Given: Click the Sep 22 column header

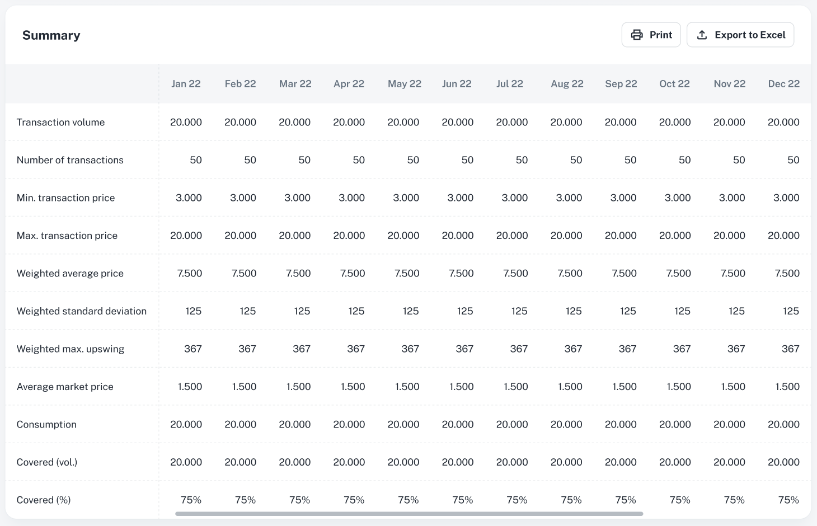Looking at the screenshot, I should tap(621, 84).
